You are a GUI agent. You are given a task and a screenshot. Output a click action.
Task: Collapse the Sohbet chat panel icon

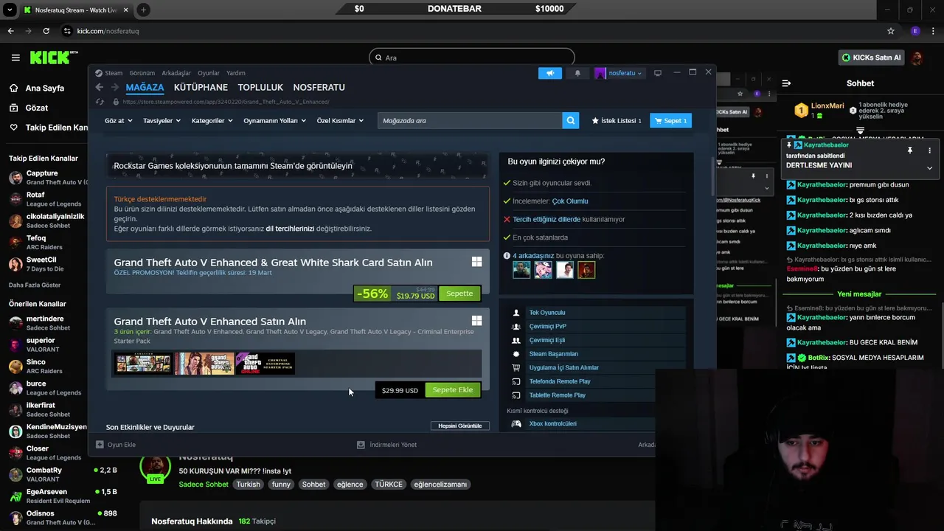pyautogui.click(x=786, y=83)
